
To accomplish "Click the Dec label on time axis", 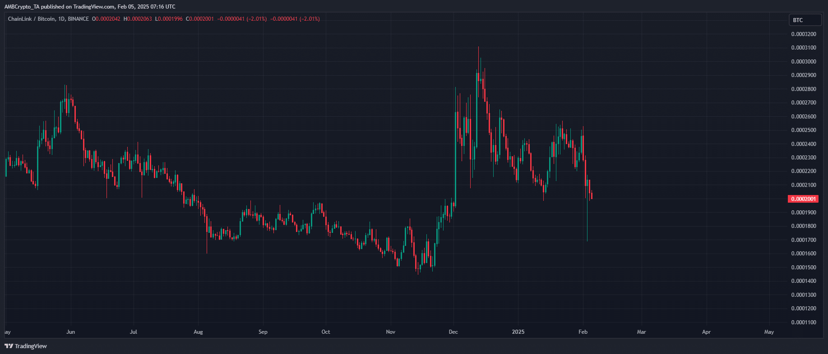I will (453, 332).
